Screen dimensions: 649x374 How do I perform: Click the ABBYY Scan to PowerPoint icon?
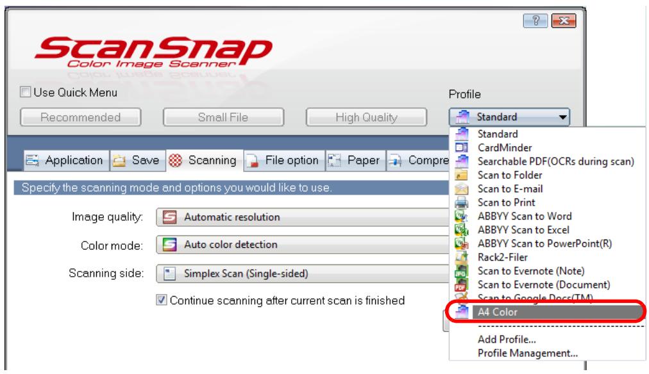462,243
